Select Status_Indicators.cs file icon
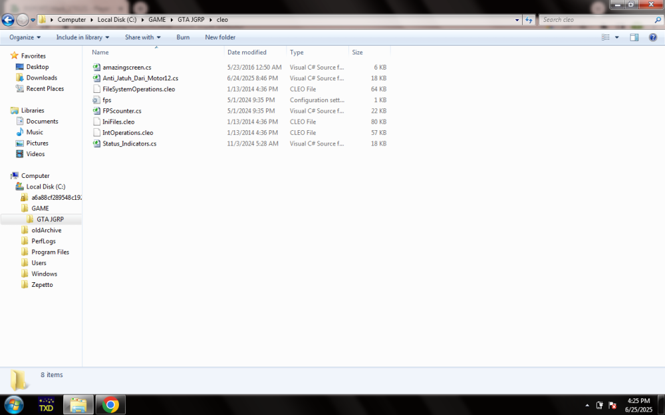 point(96,144)
